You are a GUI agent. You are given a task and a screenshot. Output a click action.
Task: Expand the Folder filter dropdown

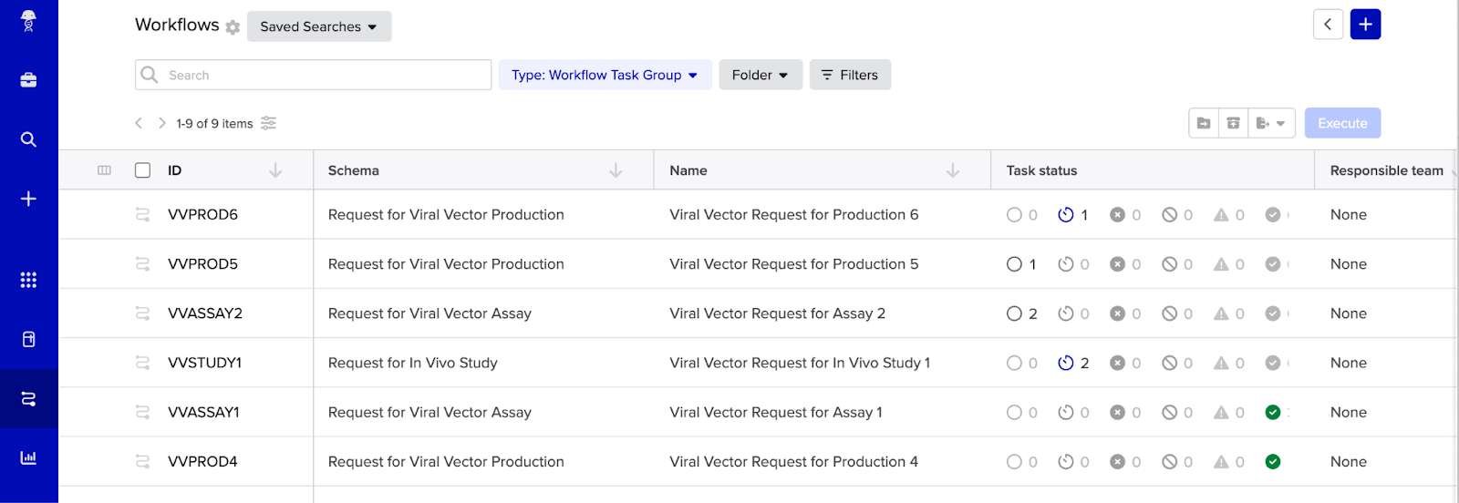coord(760,75)
